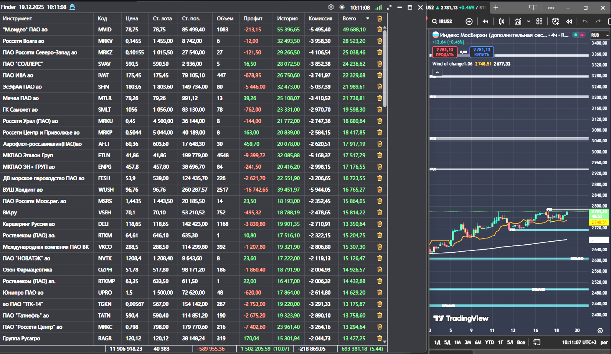
Task: Remove the FESH row via trash icon
Action: [380, 178]
